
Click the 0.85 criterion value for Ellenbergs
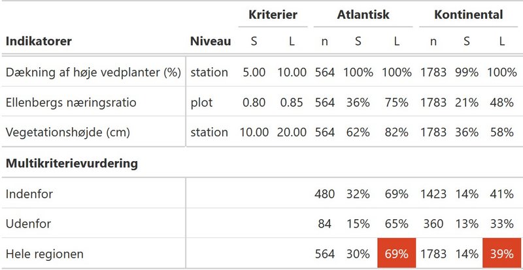[292, 102]
